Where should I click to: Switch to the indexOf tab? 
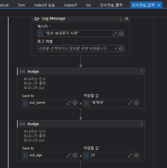71,5
